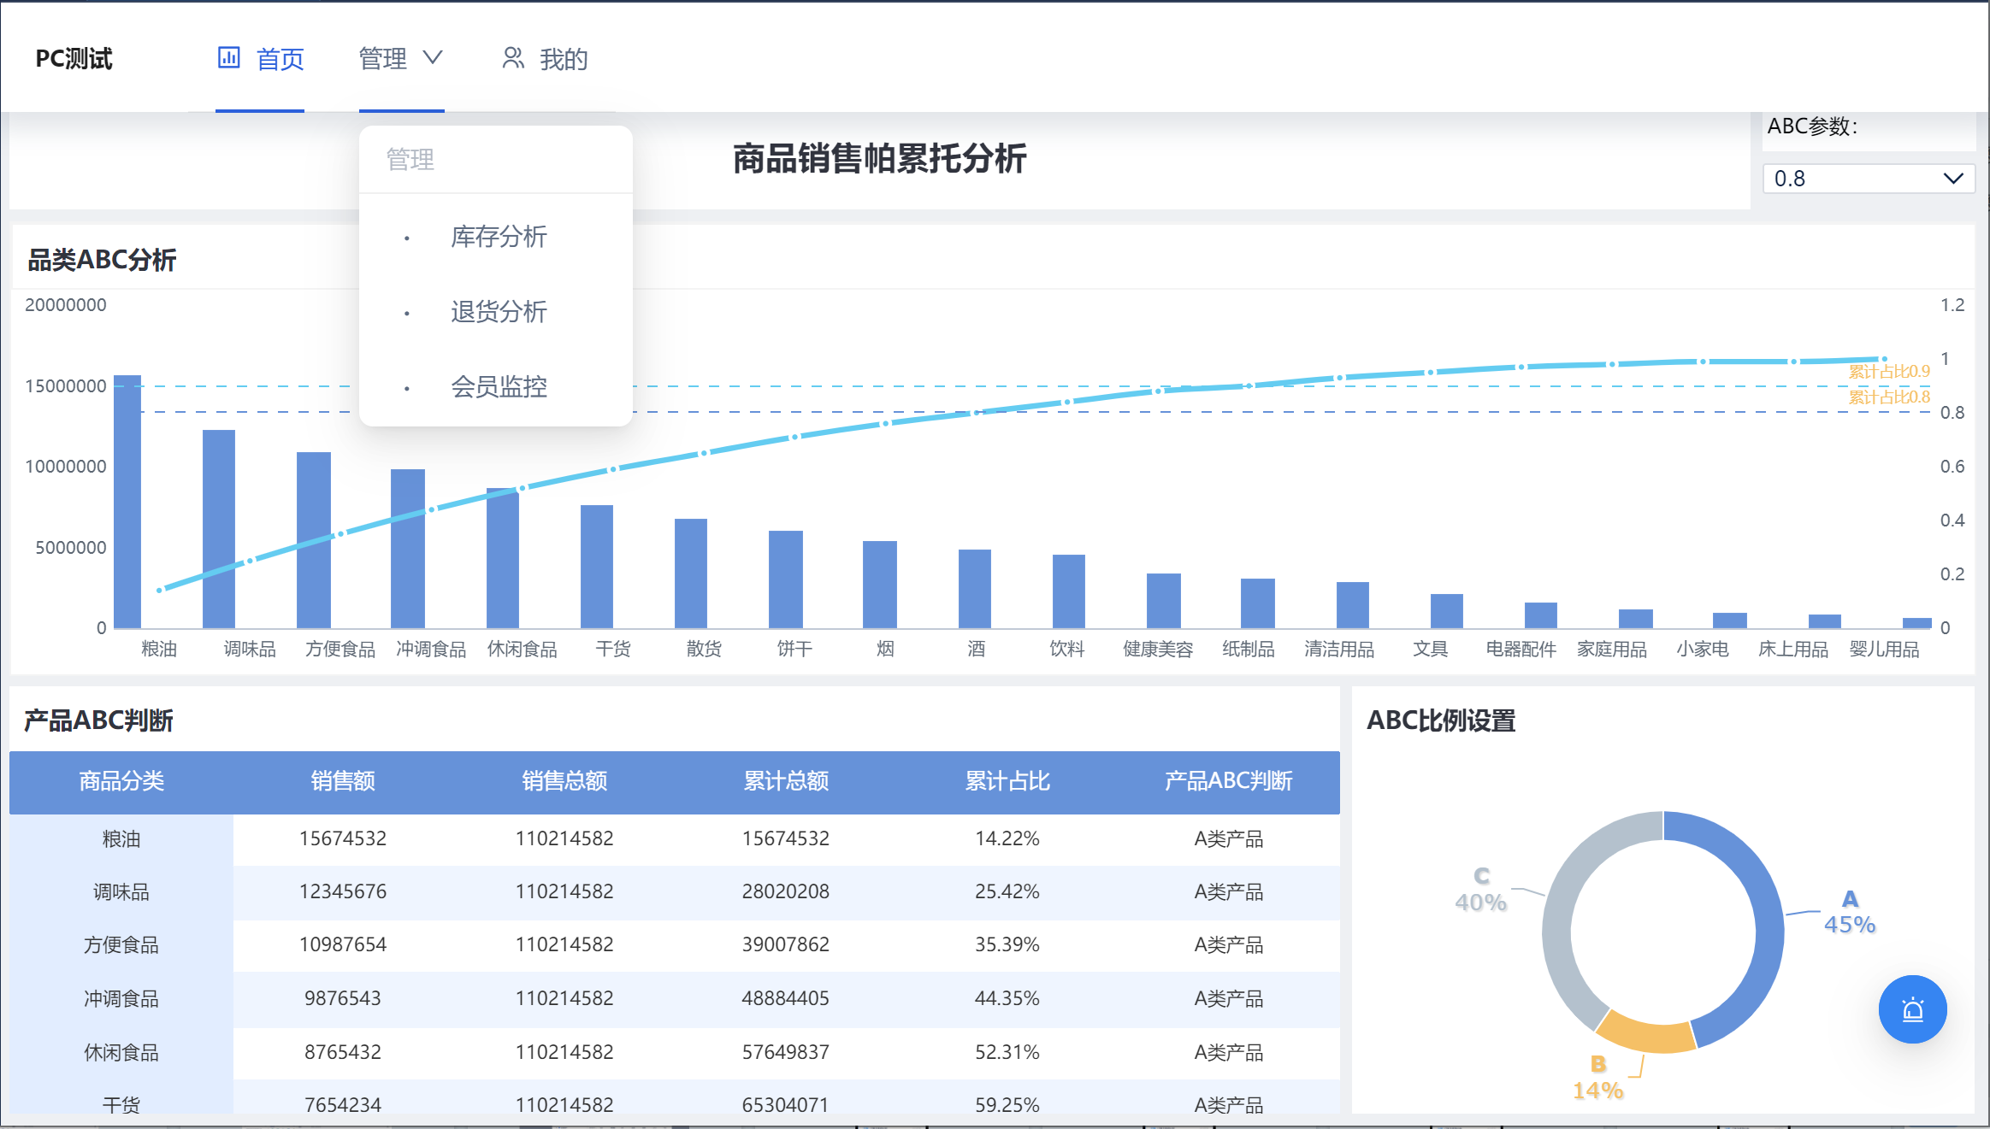Select 库存分析 from the 管理 menu
The height and width of the screenshot is (1129, 1990).
[x=499, y=237]
